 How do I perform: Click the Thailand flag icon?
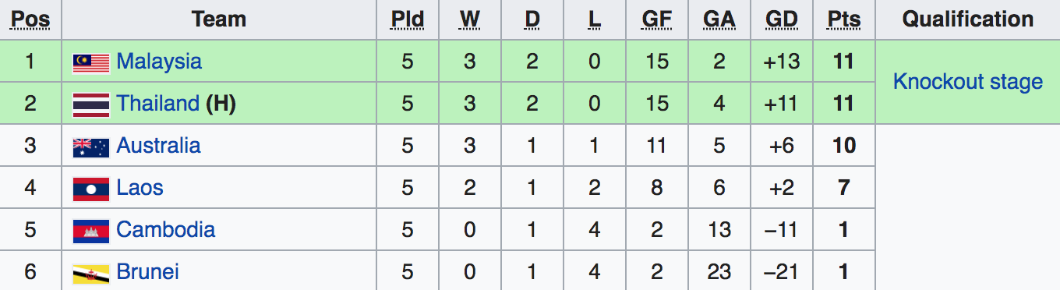point(90,105)
